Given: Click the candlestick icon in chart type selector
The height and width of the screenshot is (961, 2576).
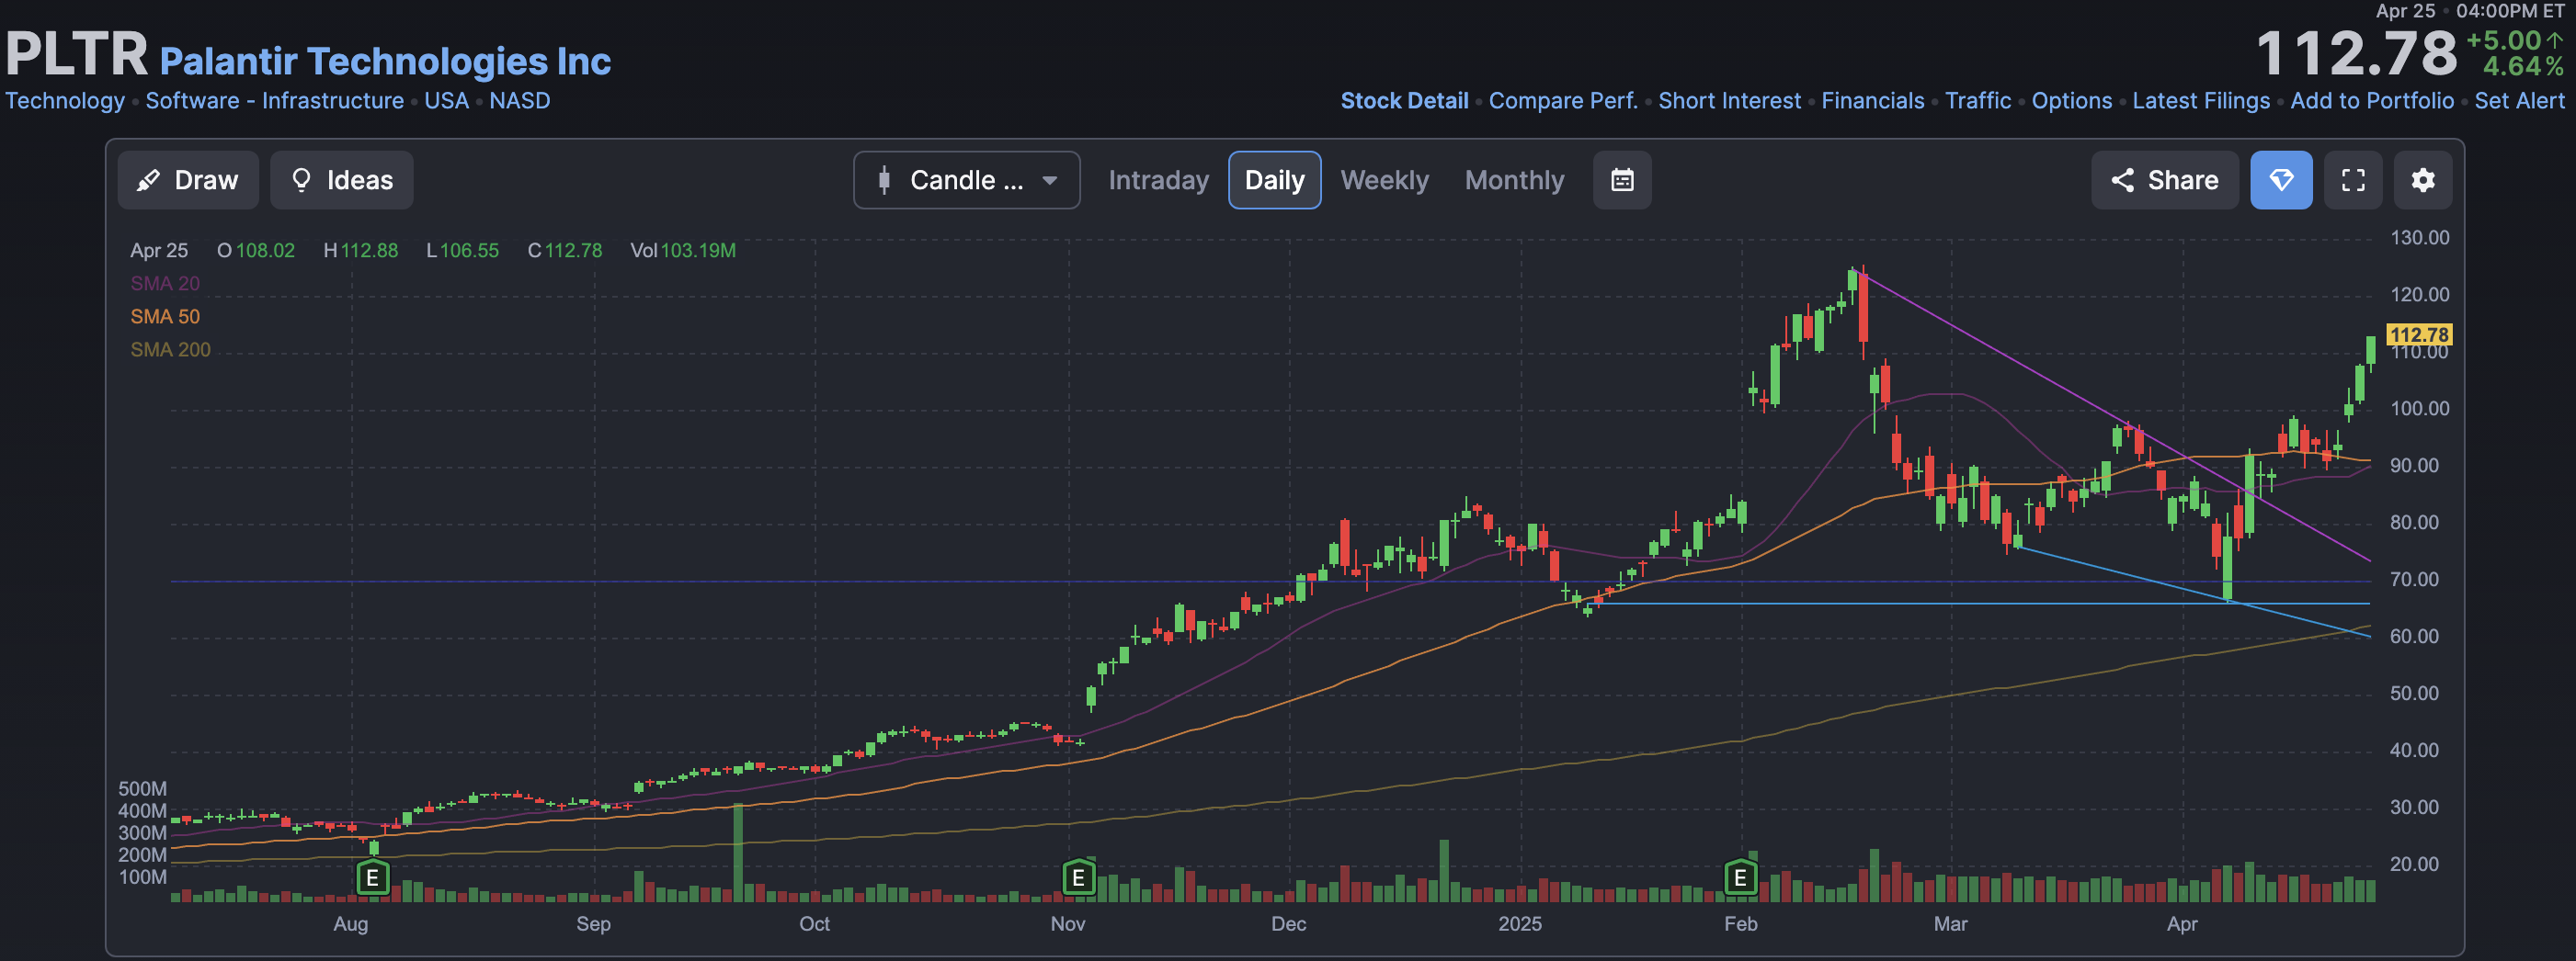Looking at the screenshot, I should (884, 180).
